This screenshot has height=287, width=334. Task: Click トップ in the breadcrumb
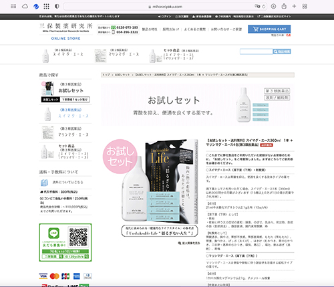[106, 75]
